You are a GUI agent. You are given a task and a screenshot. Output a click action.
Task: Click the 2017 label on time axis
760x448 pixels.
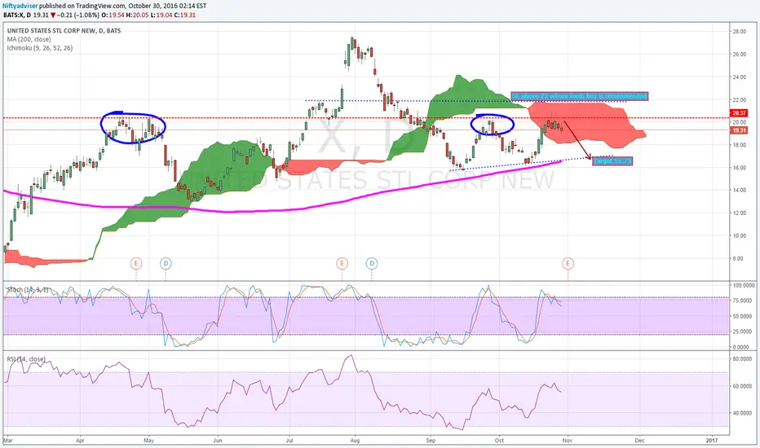(712, 441)
